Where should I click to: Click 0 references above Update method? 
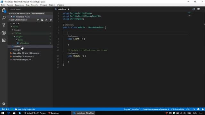(x=73, y=53)
